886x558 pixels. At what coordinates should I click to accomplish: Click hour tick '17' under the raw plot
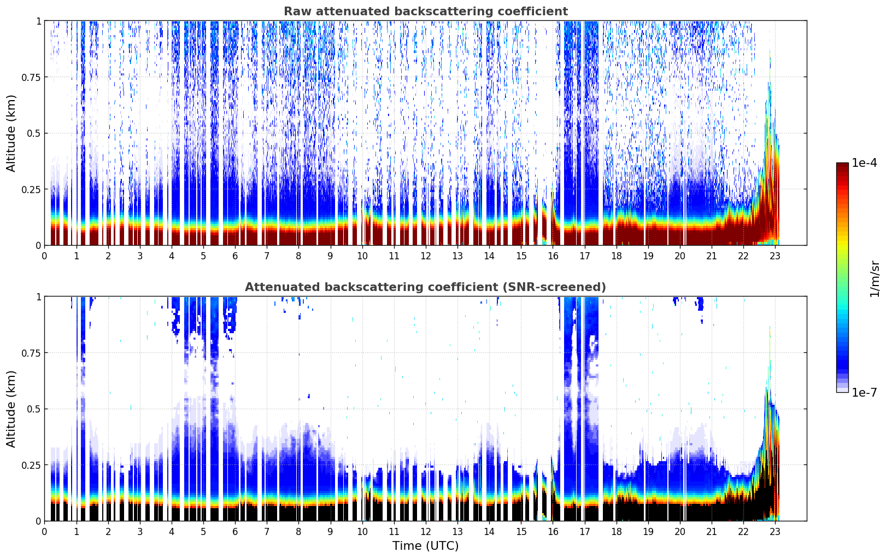point(585,255)
